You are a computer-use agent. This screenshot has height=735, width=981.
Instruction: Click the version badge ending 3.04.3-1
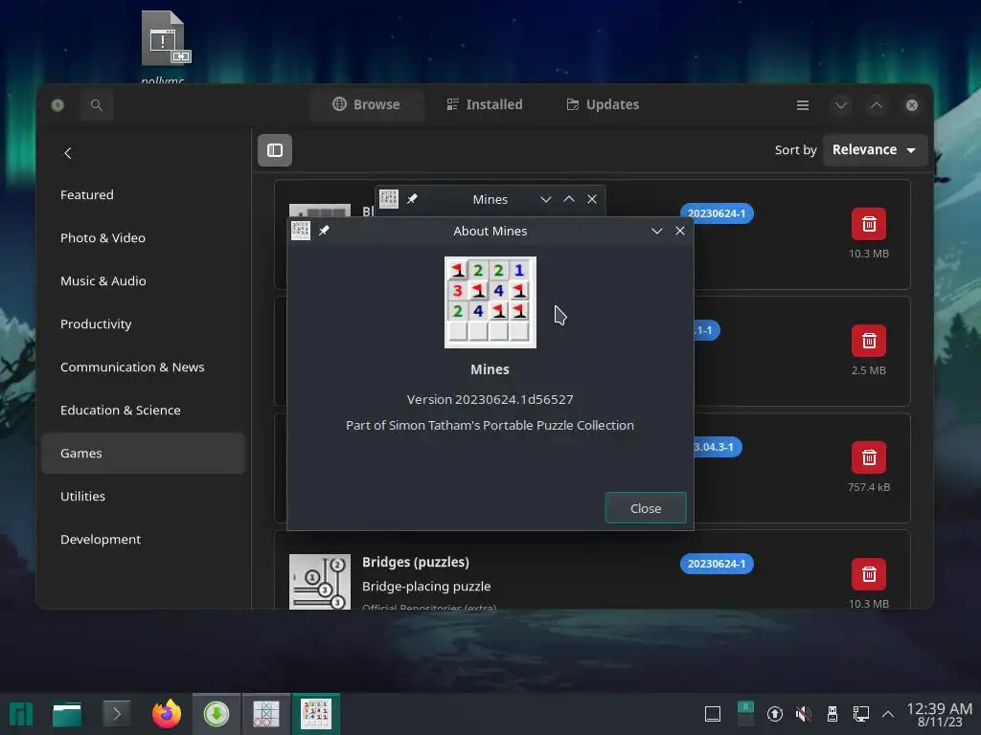point(717,447)
